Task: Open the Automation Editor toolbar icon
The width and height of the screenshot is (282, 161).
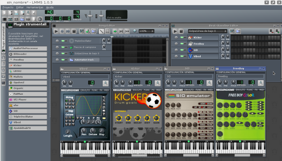Action: [x=22, y=19]
